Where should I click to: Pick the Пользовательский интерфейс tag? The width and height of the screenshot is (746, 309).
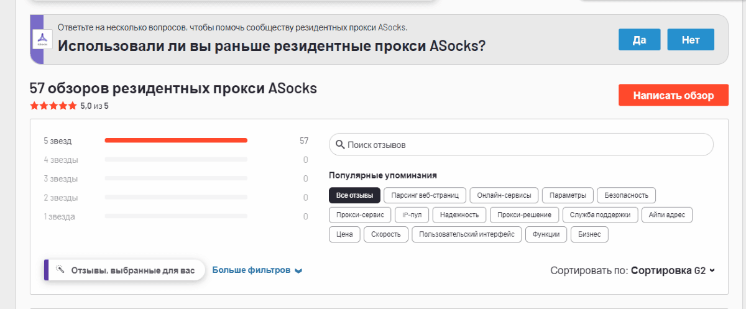467,234
